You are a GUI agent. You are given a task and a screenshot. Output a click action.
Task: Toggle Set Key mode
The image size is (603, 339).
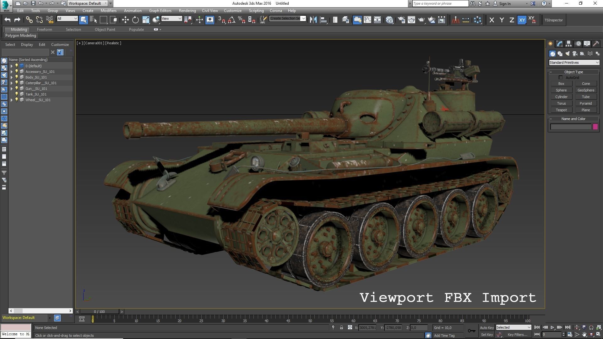tap(487, 335)
